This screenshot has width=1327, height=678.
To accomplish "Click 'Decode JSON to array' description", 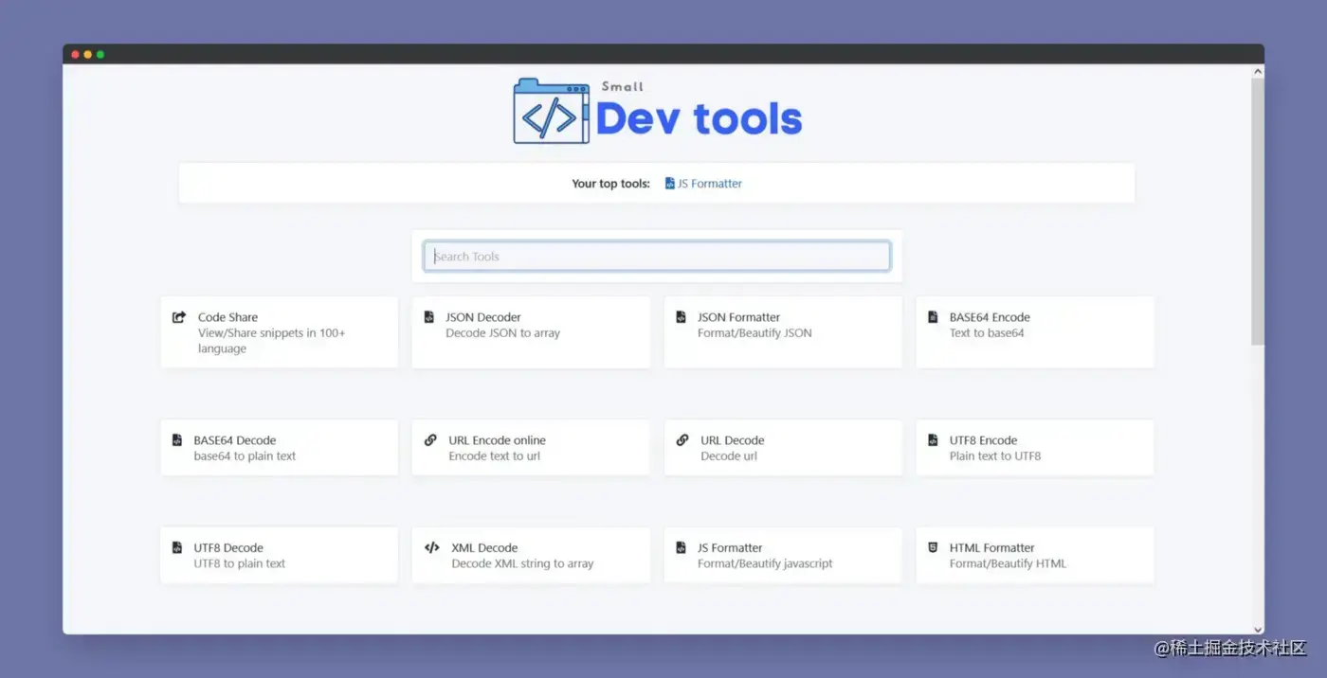I will click(502, 333).
